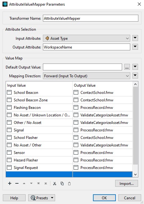The width and height of the screenshot is (144, 204).
Task: Cut selected row with scissors icon
Action: click(55, 183)
